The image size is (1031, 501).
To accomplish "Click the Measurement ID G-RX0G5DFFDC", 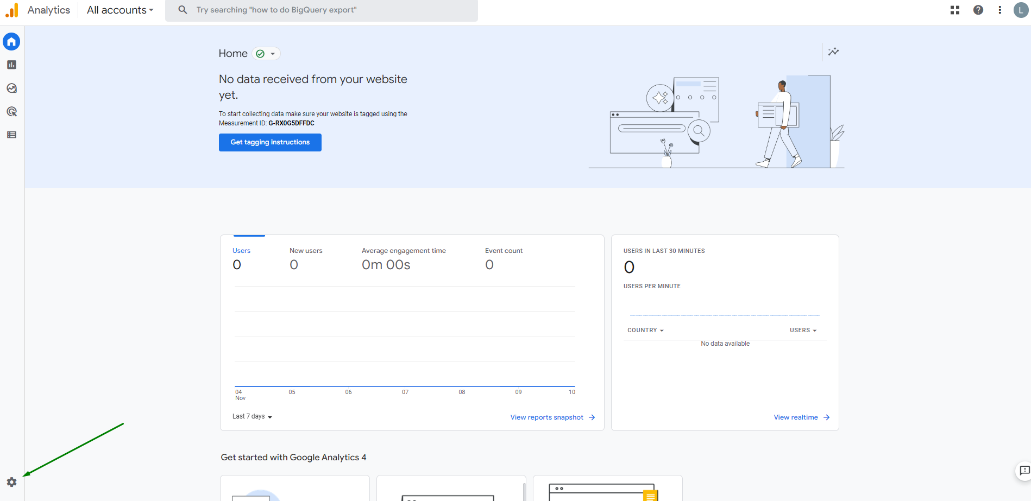I will click(291, 123).
